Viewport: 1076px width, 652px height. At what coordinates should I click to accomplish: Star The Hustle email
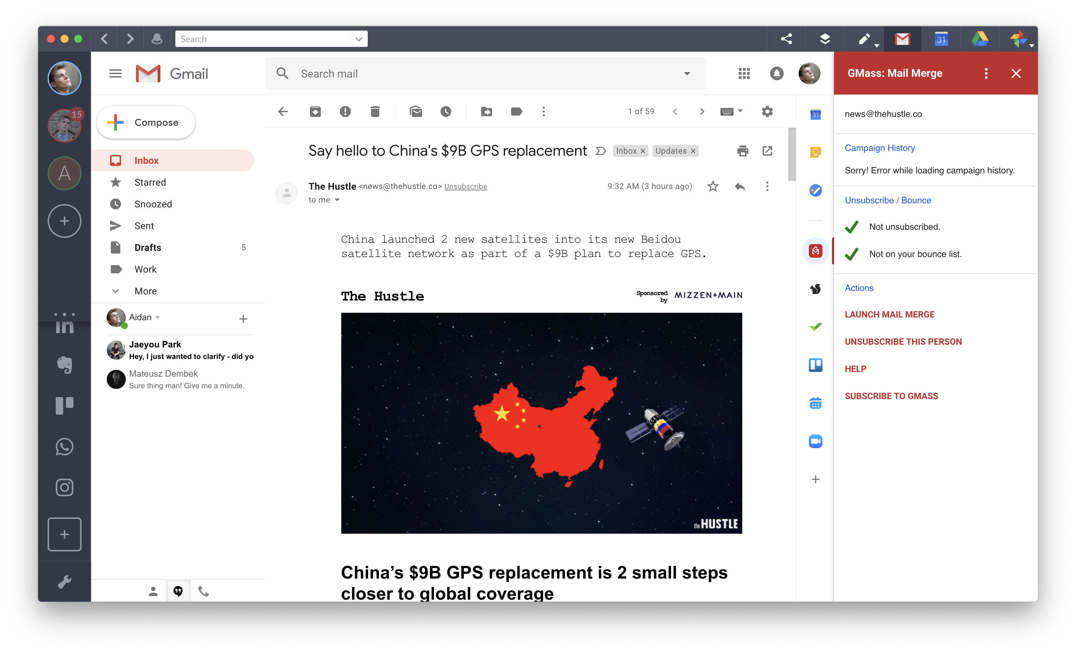713,187
